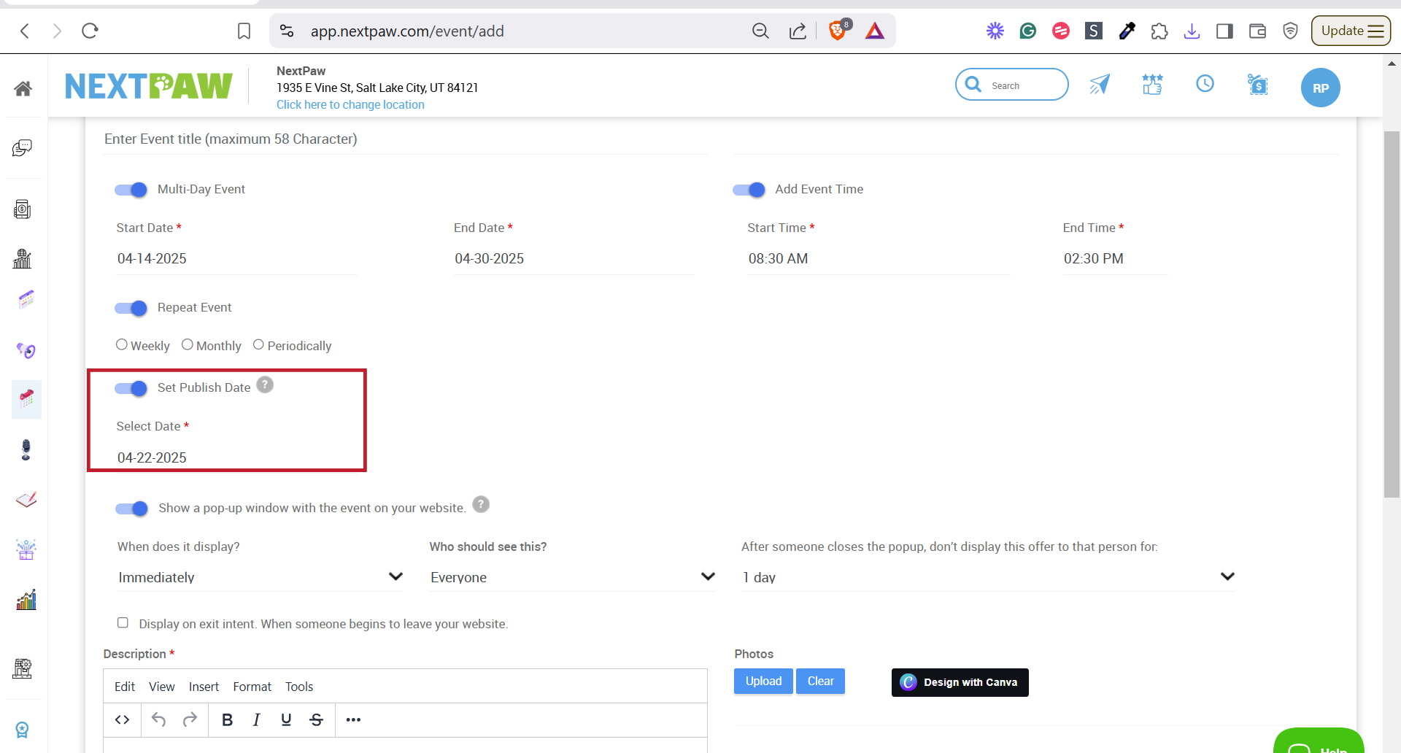This screenshot has width=1401, height=753.
Task: Click the browser Update button
Action: tap(1351, 31)
